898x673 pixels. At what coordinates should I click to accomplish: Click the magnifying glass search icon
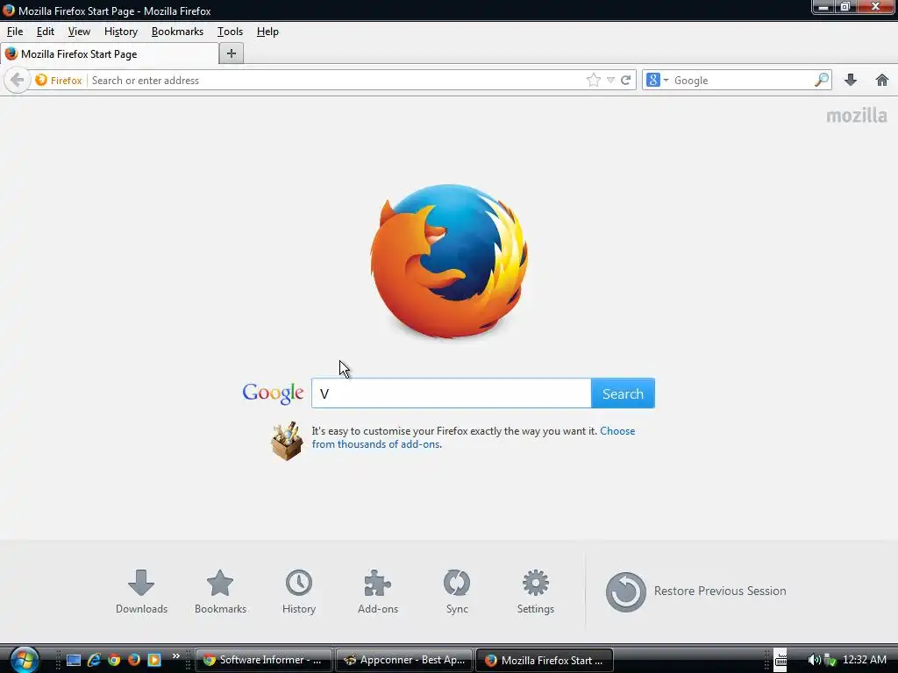(822, 80)
